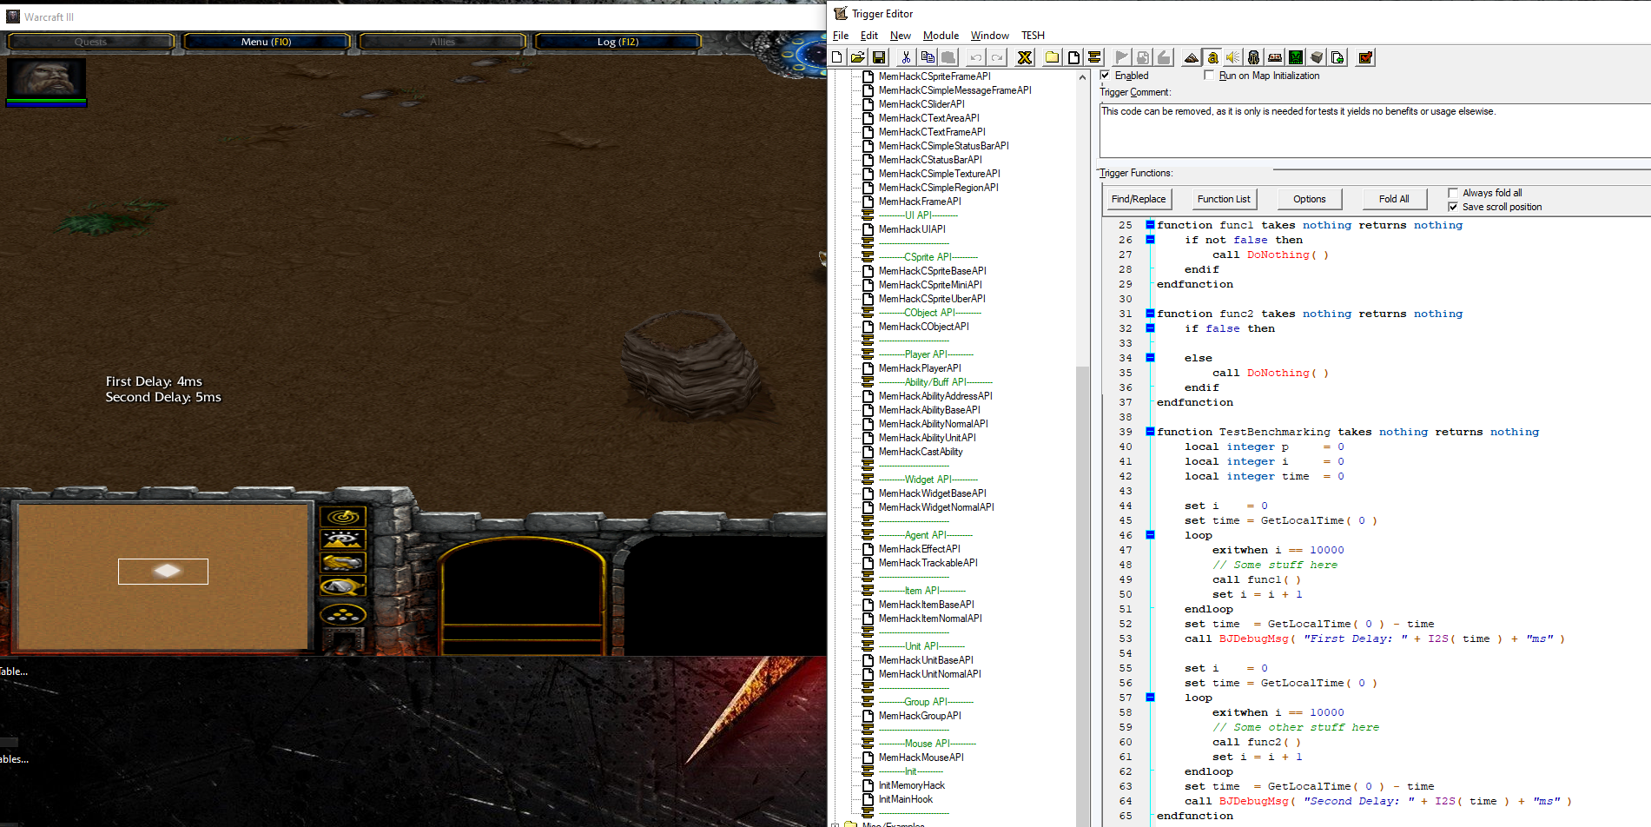Open the Module menu
The height and width of the screenshot is (827, 1651).
point(941,36)
